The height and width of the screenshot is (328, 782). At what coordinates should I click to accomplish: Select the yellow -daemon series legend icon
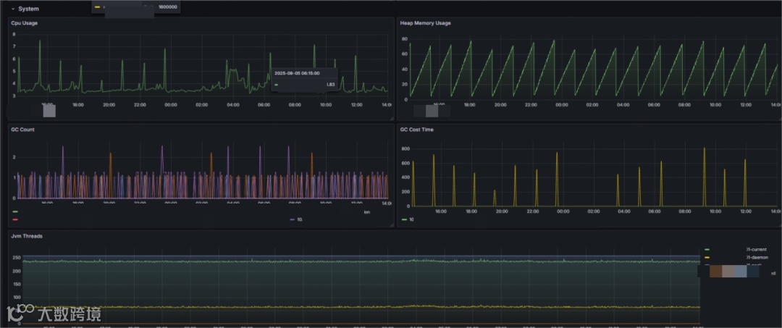tap(707, 257)
